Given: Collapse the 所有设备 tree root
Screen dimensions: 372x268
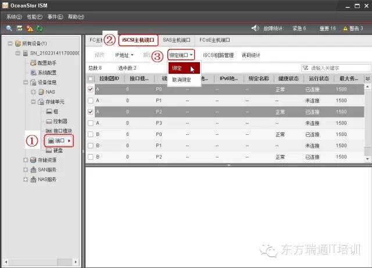Looking at the screenshot, I should pos(10,44).
